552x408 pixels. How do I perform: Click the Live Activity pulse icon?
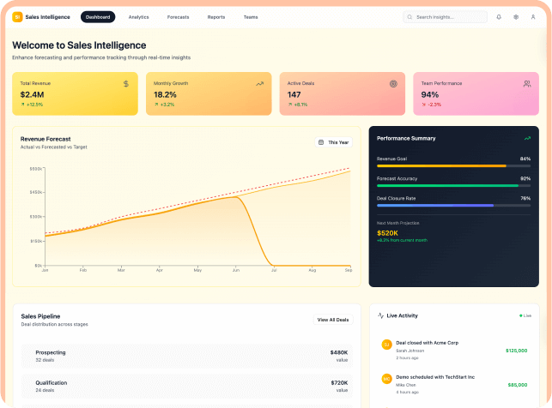[x=381, y=315]
